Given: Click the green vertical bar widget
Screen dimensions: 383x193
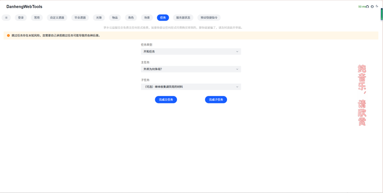Looking at the screenshot, I should pos(382,14).
